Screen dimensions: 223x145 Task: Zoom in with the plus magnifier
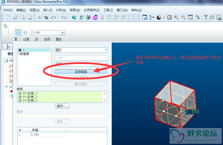pyautogui.click(x=176, y=17)
